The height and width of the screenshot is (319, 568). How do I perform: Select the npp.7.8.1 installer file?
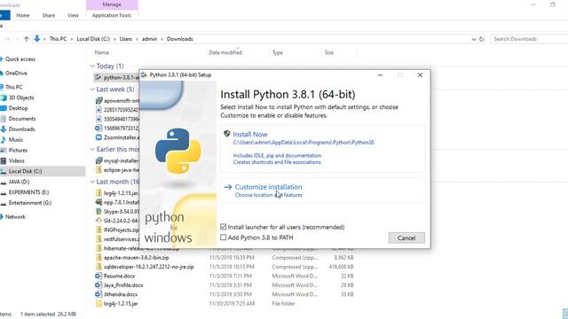click(121, 203)
